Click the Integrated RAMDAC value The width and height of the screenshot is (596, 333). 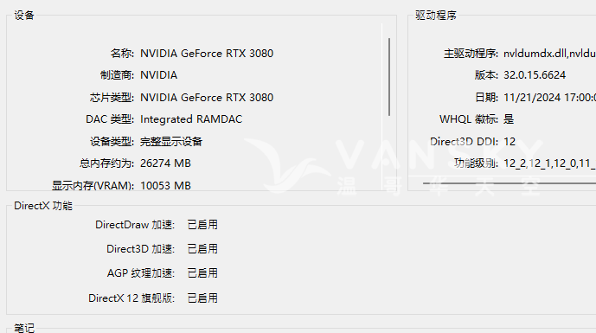tap(191, 119)
